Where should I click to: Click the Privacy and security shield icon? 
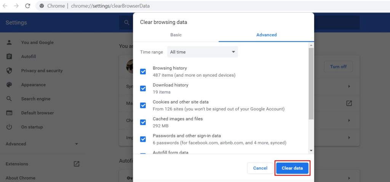tap(9, 71)
